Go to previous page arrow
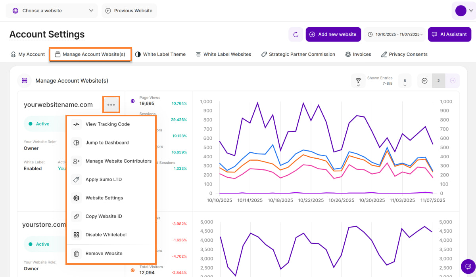 click(424, 81)
